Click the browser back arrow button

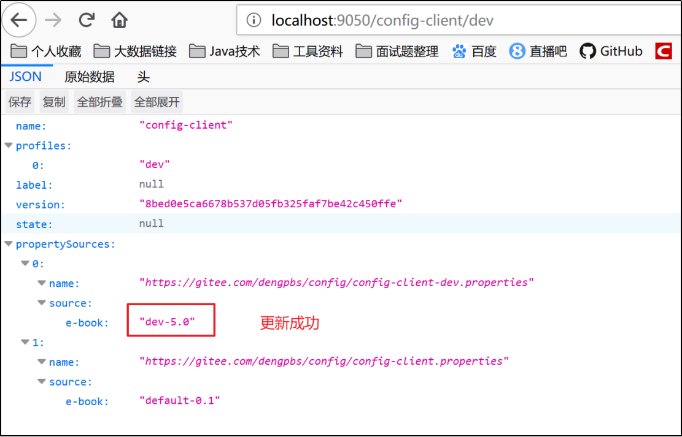coord(18,20)
